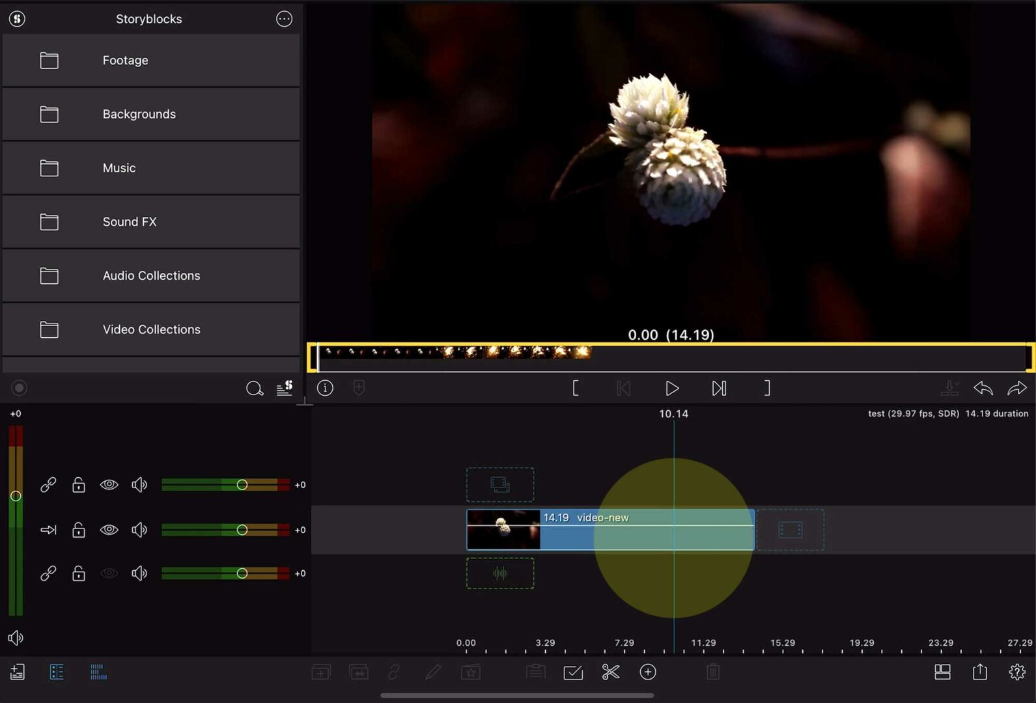Adjust the top track volume slider
1036x703 pixels.
[x=242, y=485]
